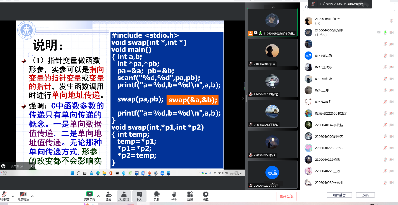Viewport: 398px width, 205px height.
Task: Click the 邀请 (Invite) icon
Action: point(108,196)
